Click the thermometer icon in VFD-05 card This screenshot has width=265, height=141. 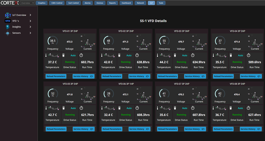[x=46, y=108]
